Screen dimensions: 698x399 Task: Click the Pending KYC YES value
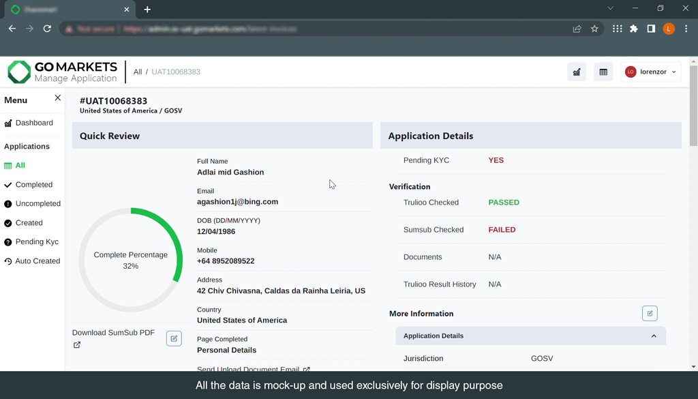(x=496, y=160)
